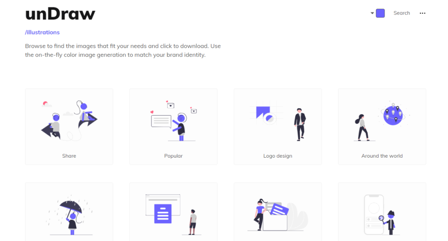
Task: Select the Share illustration card
Action: pos(69,127)
